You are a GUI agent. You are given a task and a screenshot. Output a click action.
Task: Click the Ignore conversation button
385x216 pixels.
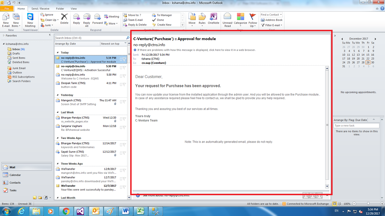tap(47, 15)
